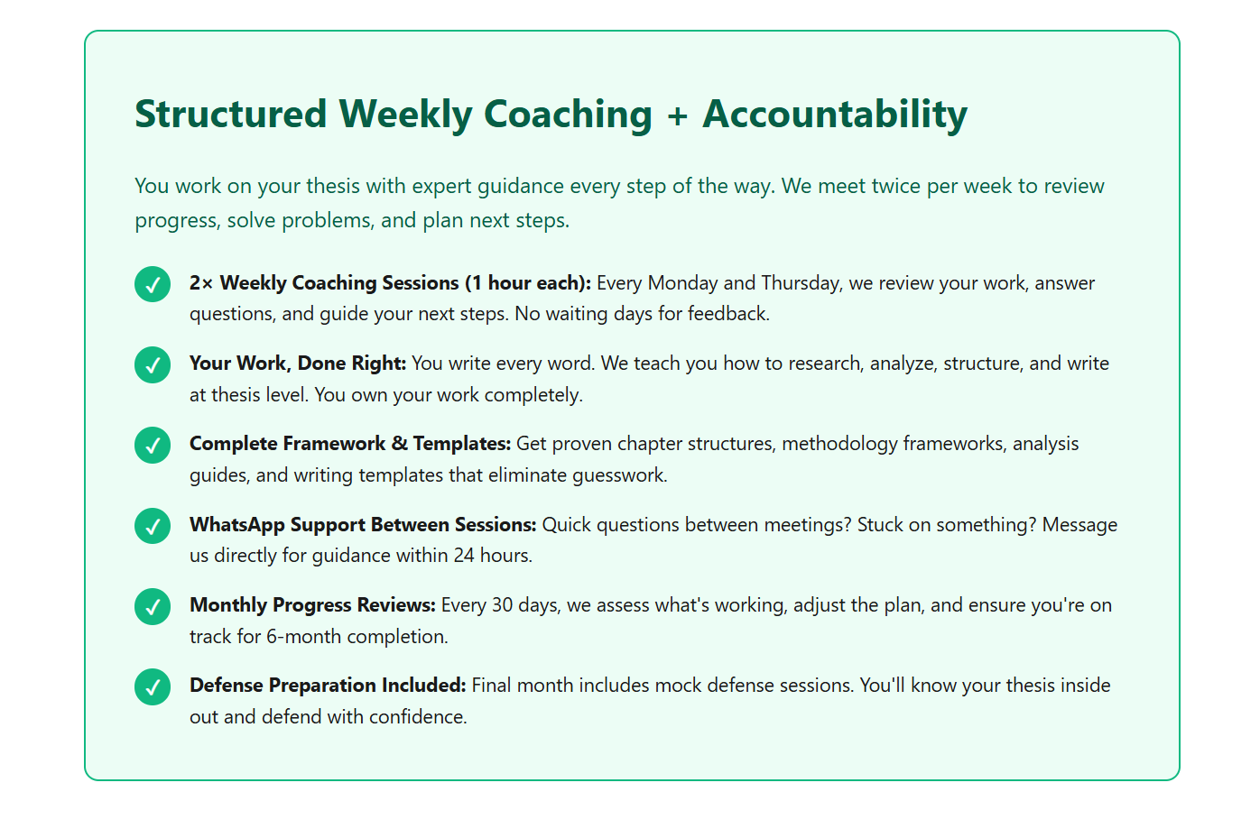Click the text 'Every Monday and Thursday'

pyautogui.click(x=719, y=283)
